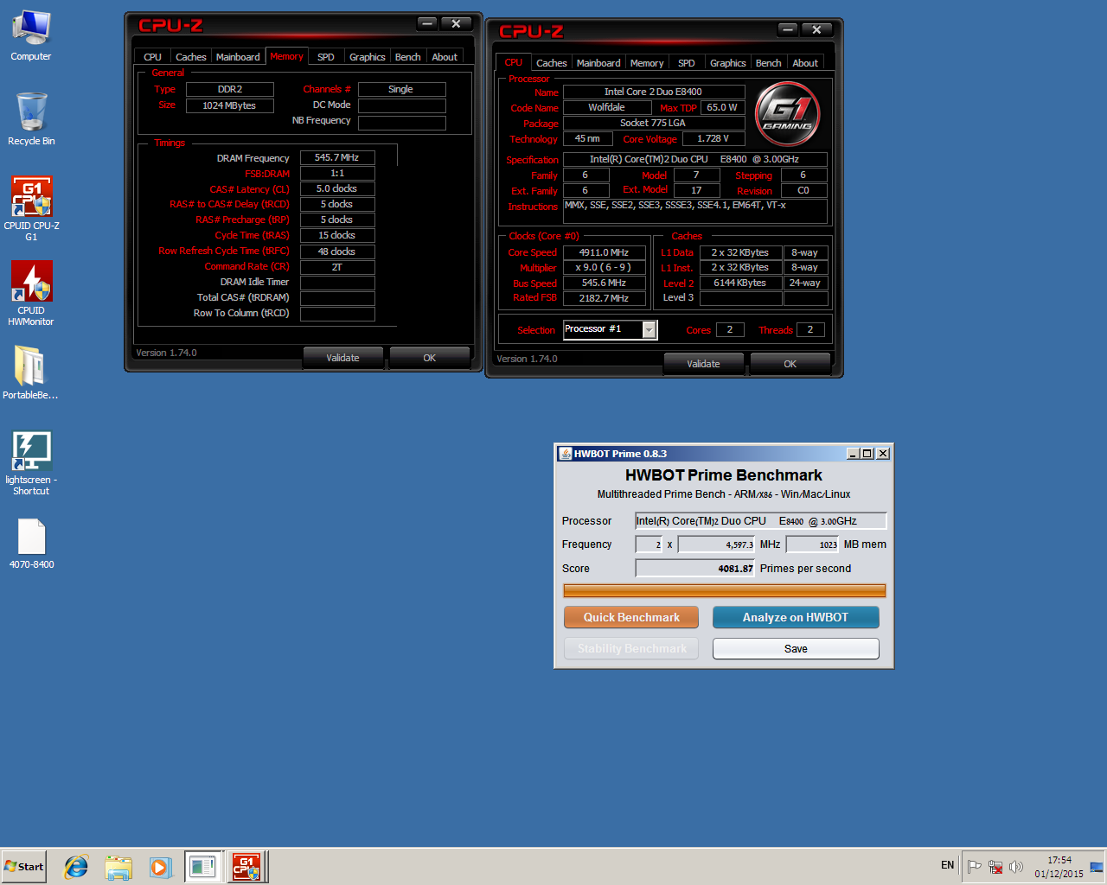The height and width of the screenshot is (885, 1107).
Task: Open Caches tab in right CPU-Z window
Action: click(x=552, y=63)
